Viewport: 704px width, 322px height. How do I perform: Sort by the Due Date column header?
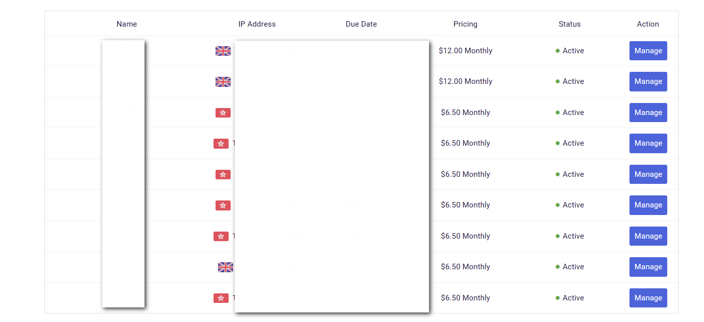pos(361,24)
